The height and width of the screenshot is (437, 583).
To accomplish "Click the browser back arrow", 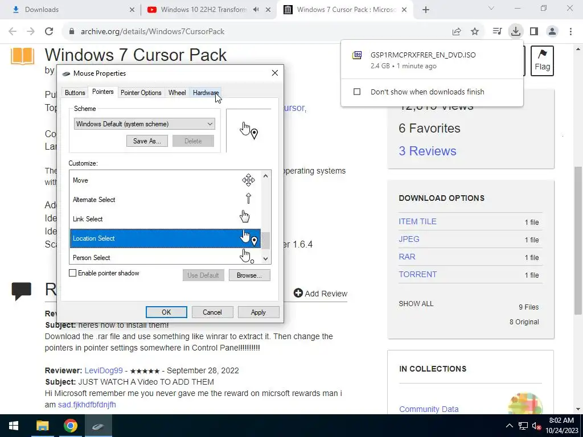I will 13,32.
